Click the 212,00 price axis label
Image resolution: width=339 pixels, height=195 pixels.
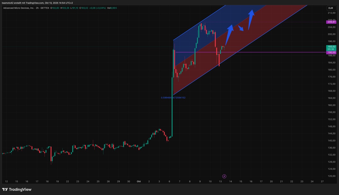[x=331, y=13]
